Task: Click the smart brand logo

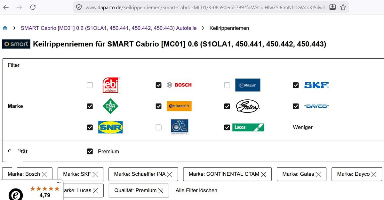Action: click(x=16, y=44)
